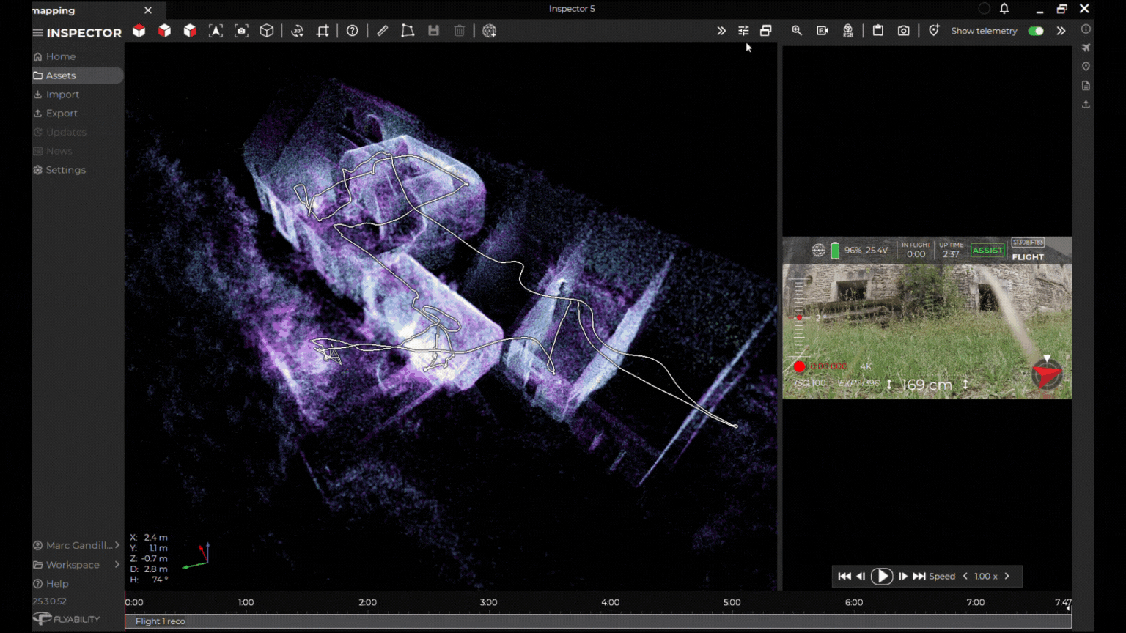Increase playback speed with right arrow
The image size is (1126, 633).
point(1007,577)
